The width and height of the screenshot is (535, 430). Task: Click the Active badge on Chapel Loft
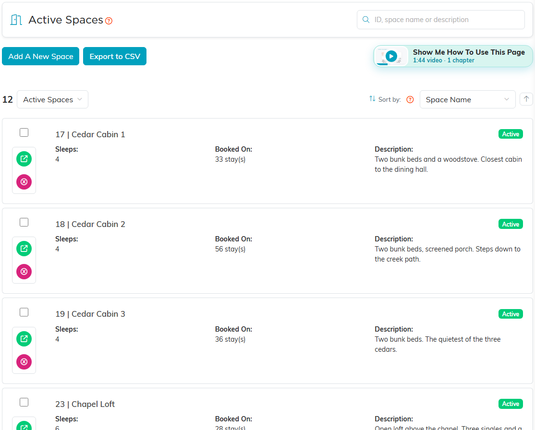(511, 404)
